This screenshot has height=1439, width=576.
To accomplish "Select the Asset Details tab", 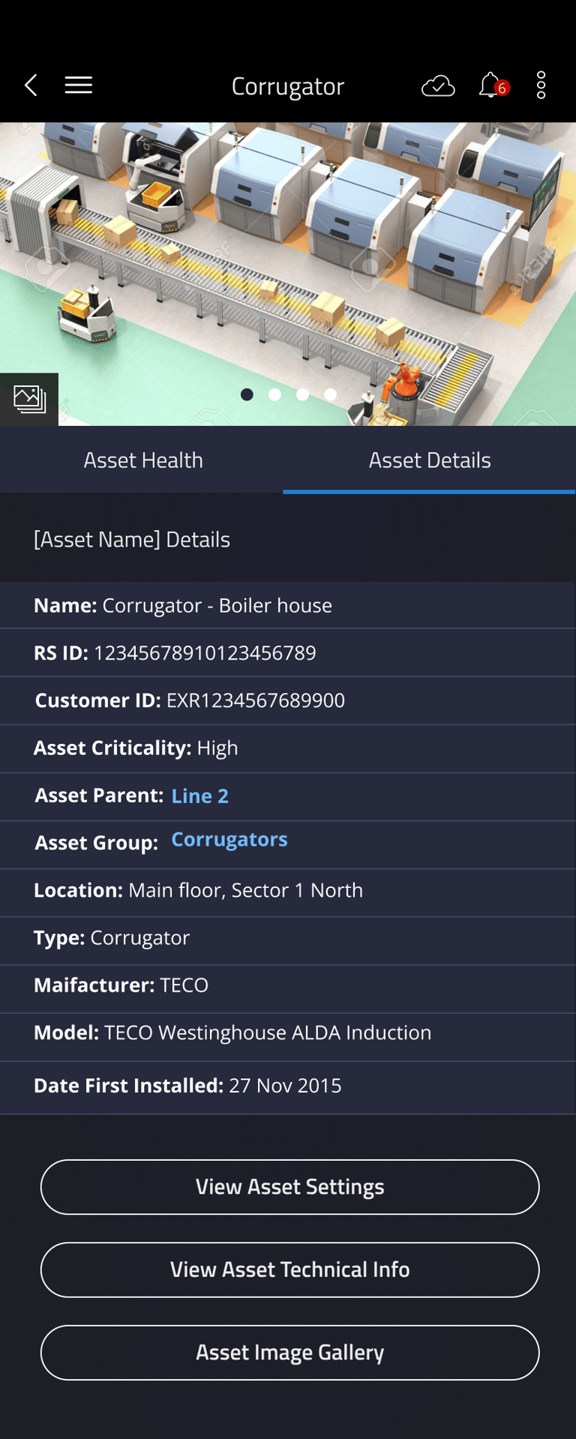I will [x=429, y=460].
